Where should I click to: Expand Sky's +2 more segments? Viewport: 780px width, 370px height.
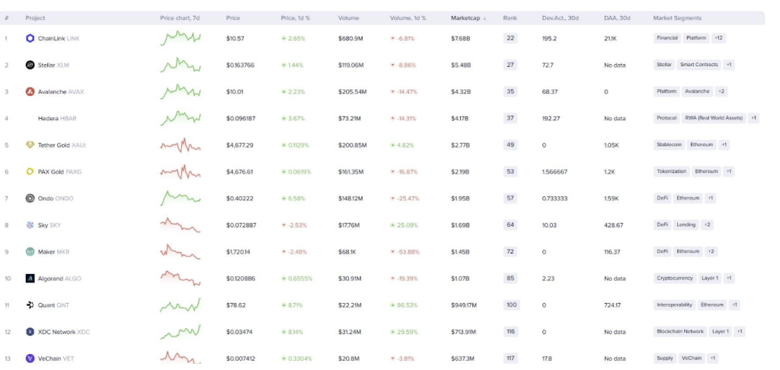tap(707, 225)
